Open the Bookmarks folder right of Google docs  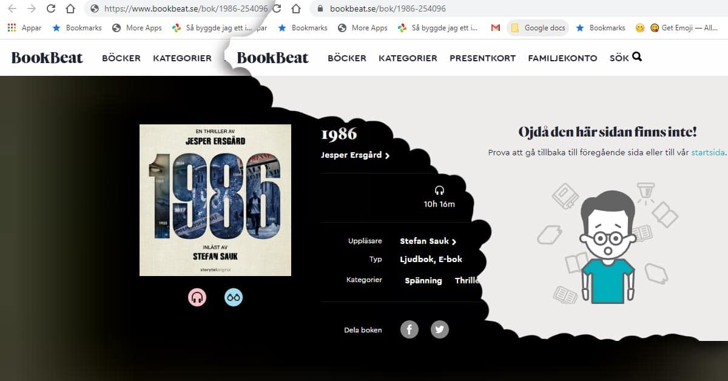(x=601, y=28)
